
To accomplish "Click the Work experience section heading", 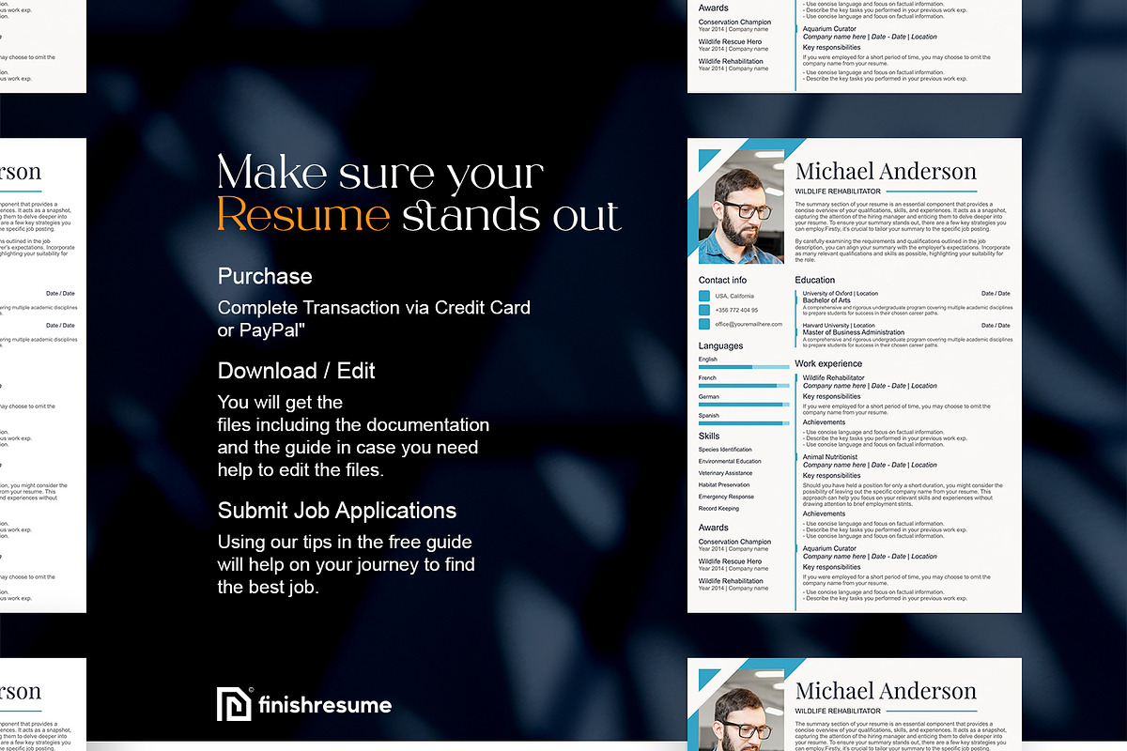I will point(828,363).
